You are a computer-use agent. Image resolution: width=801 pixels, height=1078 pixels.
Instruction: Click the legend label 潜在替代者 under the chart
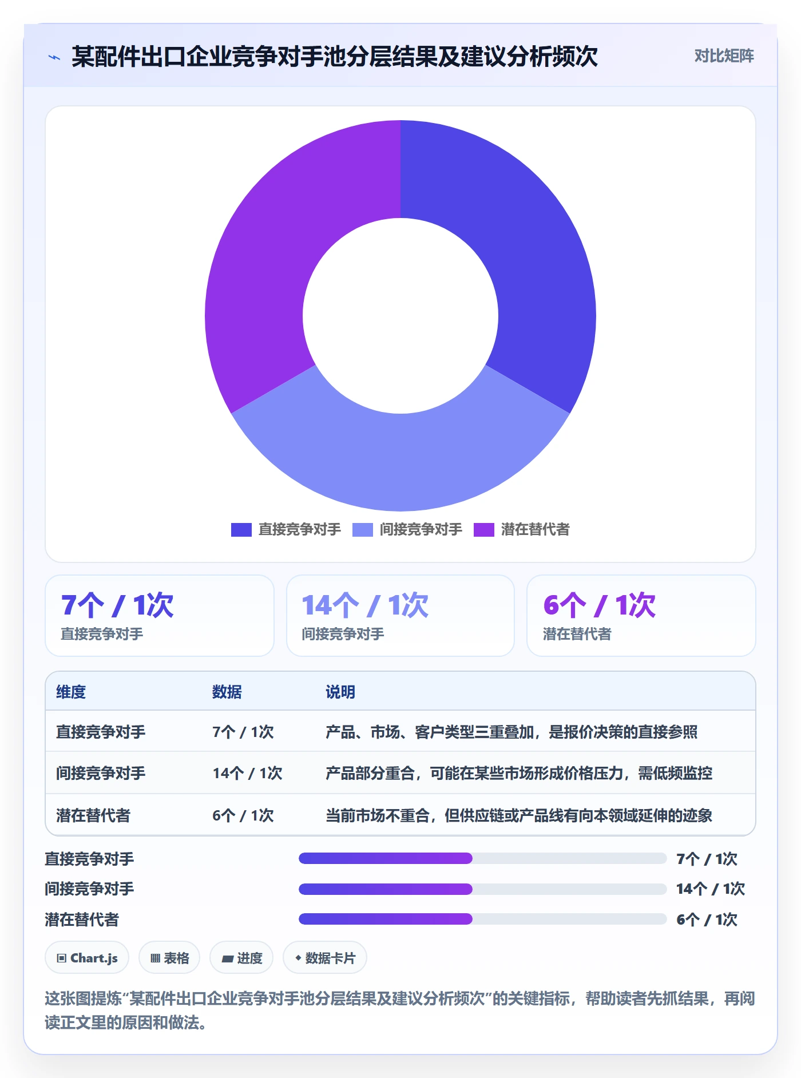(536, 530)
